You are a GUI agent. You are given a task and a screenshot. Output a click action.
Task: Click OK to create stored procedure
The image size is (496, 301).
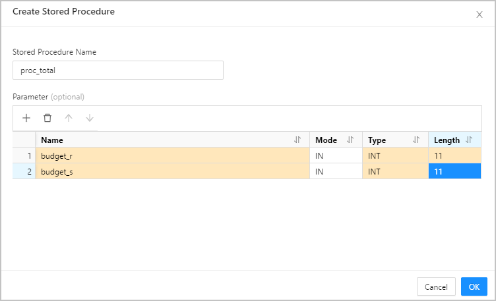point(474,287)
